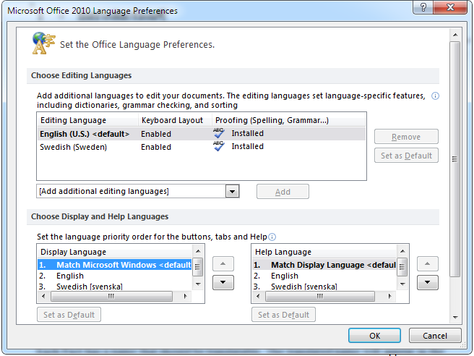The image size is (474, 356).
Task: Click the Choose Display and Help Languages heading
Action: pyautogui.click(x=100, y=216)
